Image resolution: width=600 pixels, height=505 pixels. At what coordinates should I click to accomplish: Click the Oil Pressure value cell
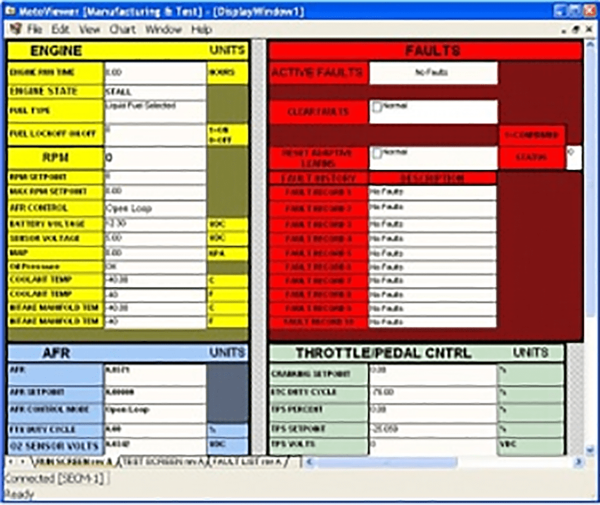coord(155,267)
